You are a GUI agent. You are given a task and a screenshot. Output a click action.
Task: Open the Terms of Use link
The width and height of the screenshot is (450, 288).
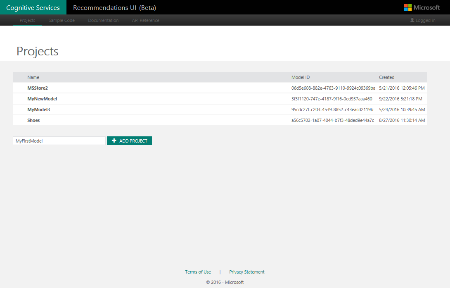click(x=198, y=272)
